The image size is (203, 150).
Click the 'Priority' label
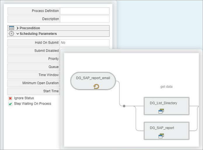[53, 59]
